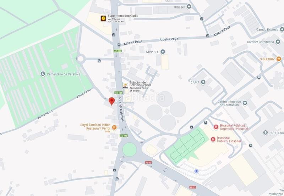Click the green roundabout center
284x196 pixels.
[x=130, y=149]
